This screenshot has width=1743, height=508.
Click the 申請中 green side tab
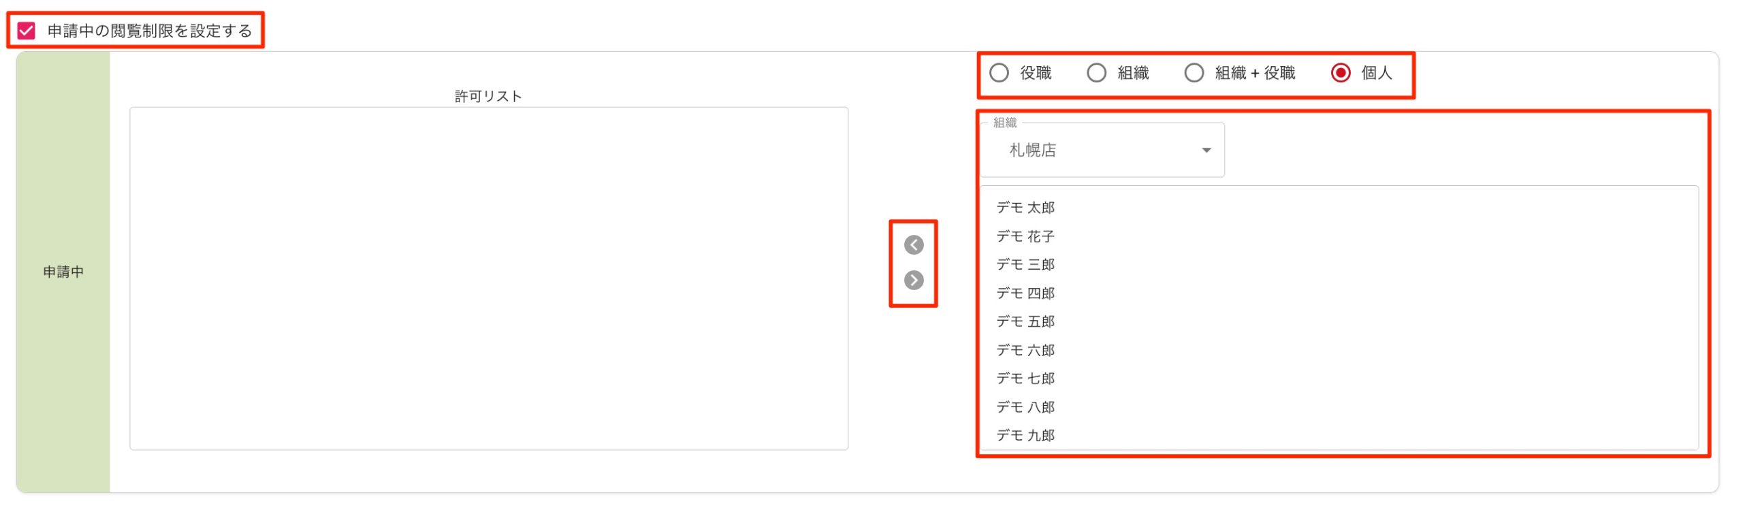coord(63,272)
